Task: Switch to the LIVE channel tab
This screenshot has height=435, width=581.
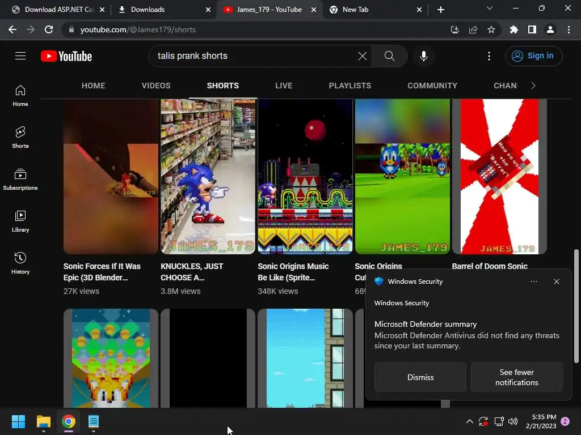Action: coord(284,86)
